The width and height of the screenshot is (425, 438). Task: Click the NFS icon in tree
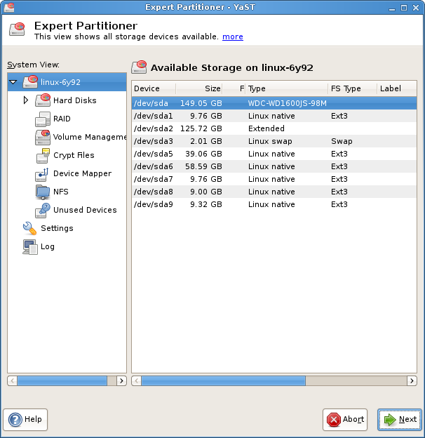pyautogui.click(x=42, y=192)
